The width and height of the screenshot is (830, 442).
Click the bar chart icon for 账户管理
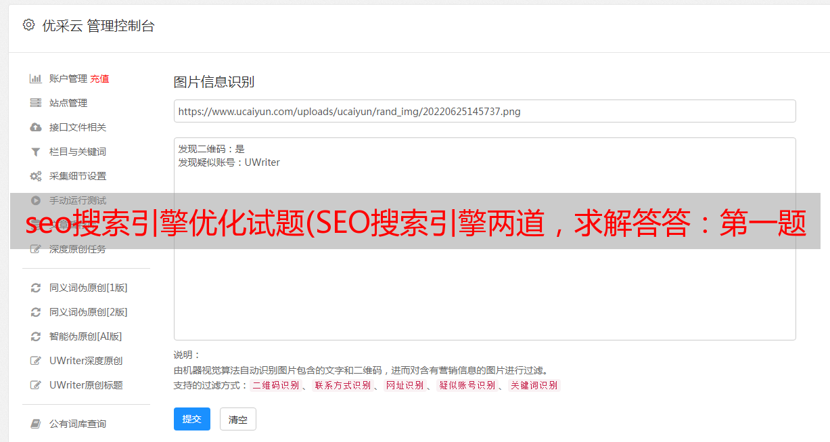36,79
